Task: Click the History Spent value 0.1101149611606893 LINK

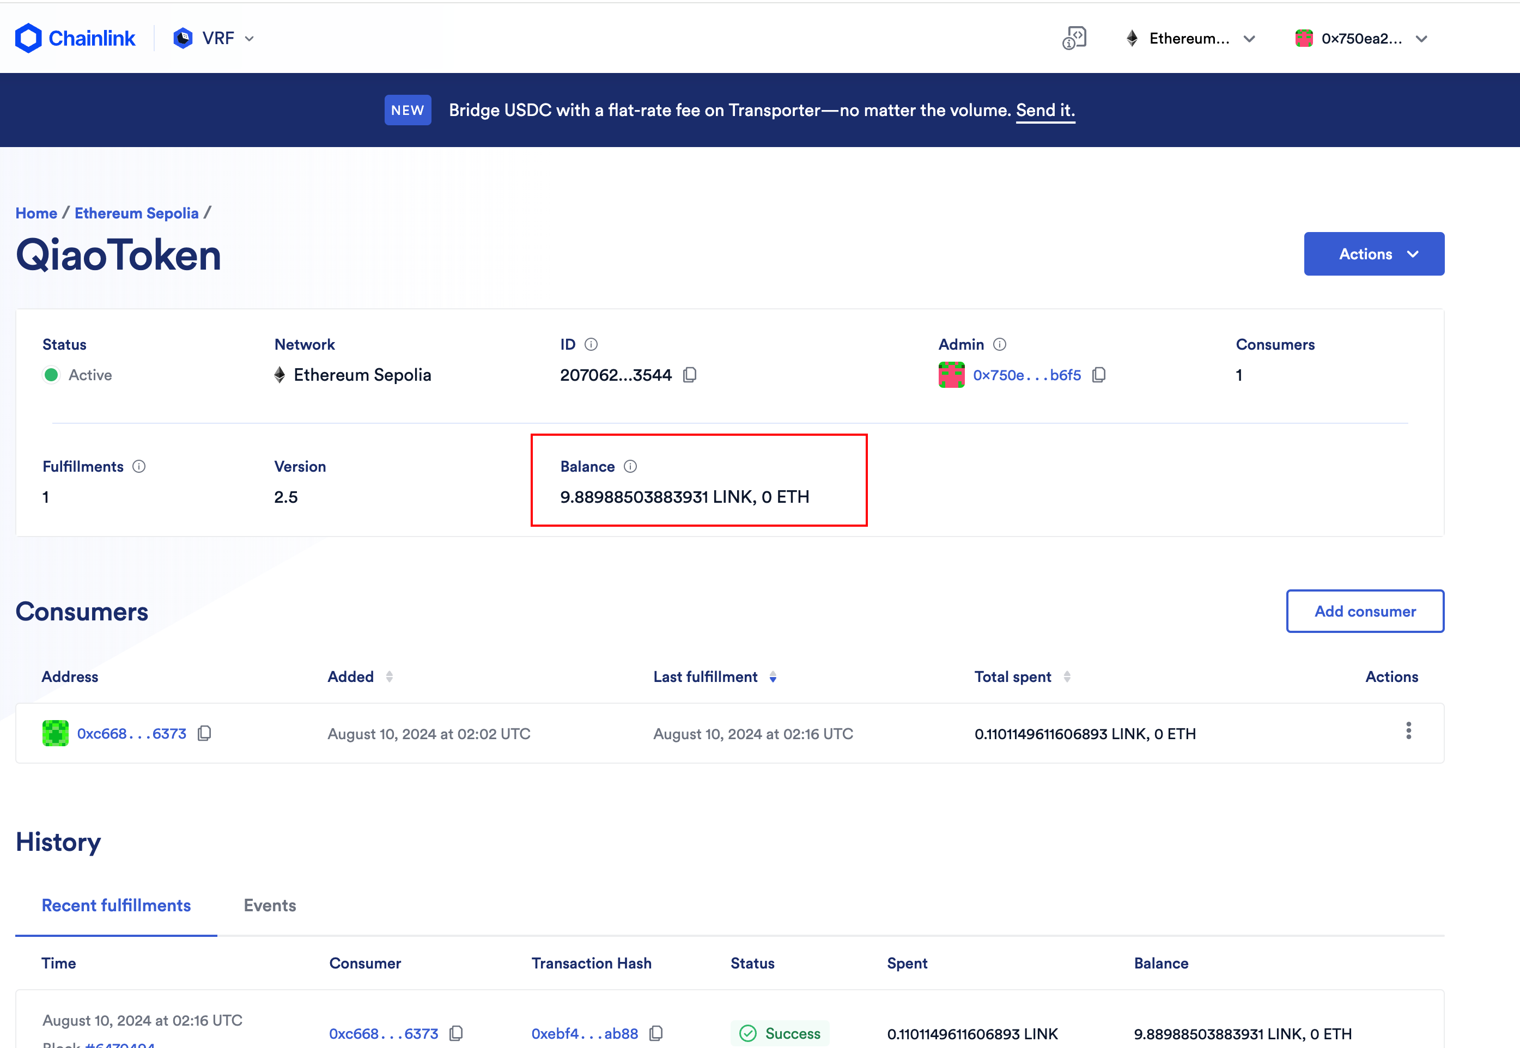Action: [972, 1033]
